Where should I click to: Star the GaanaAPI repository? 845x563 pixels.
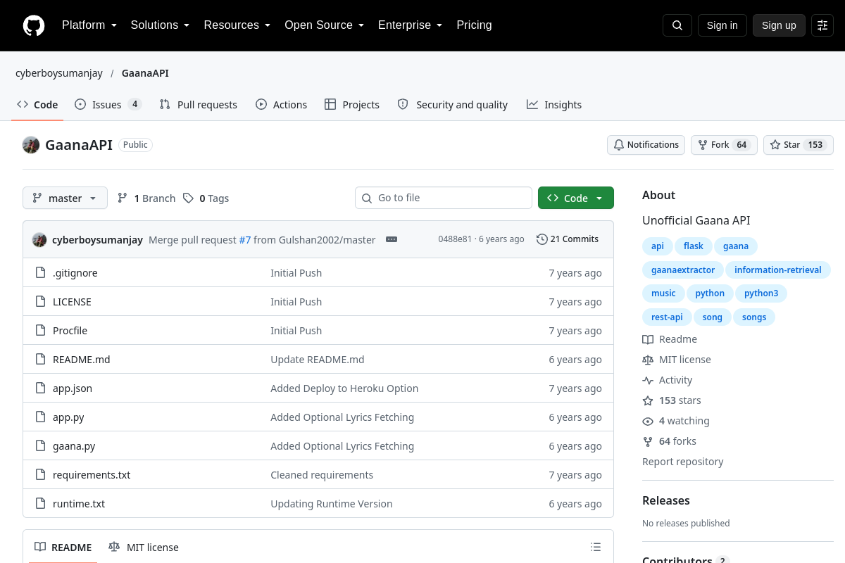[799, 145]
